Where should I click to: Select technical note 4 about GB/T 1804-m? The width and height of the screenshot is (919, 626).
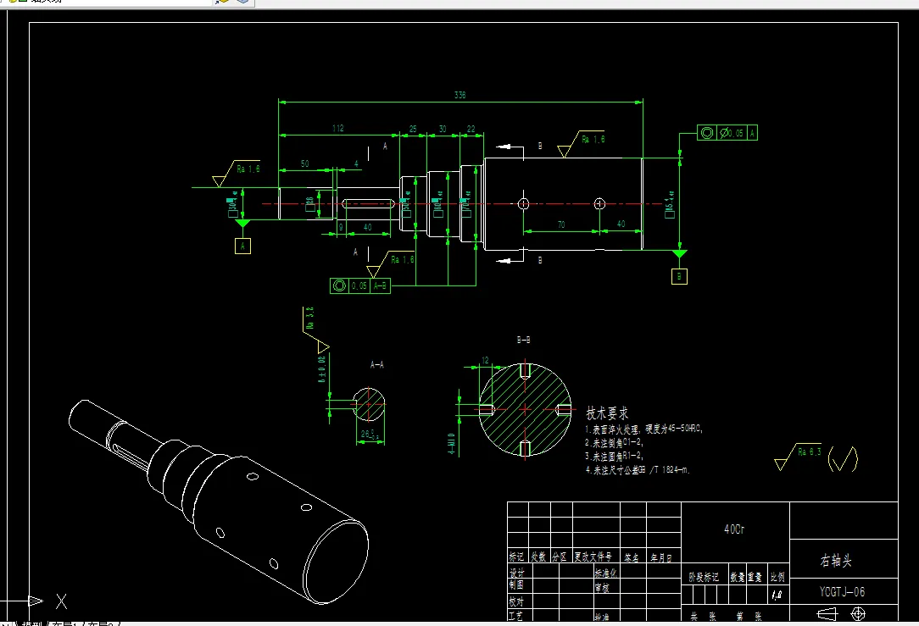click(x=638, y=469)
